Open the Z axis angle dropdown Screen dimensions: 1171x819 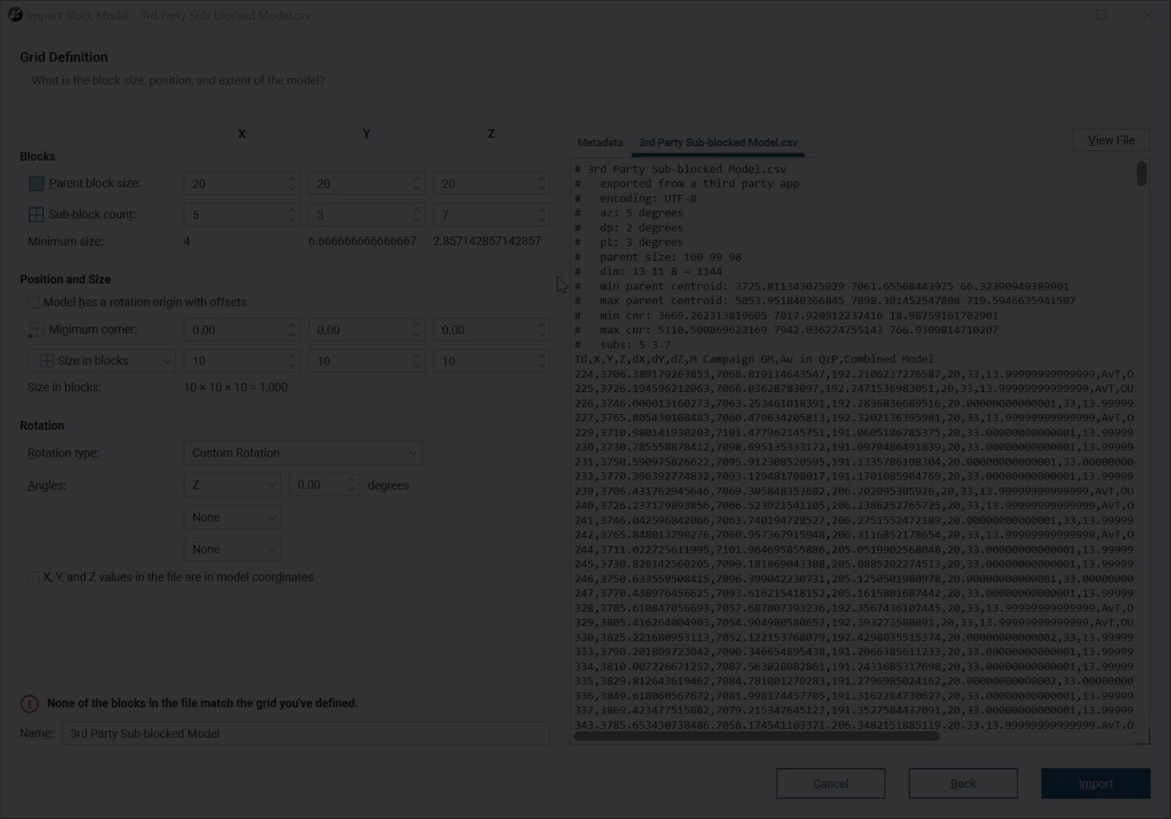[x=232, y=485]
